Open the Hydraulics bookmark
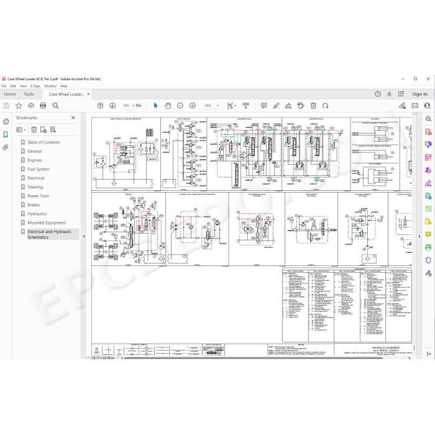The height and width of the screenshot is (435, 435). 37,214
